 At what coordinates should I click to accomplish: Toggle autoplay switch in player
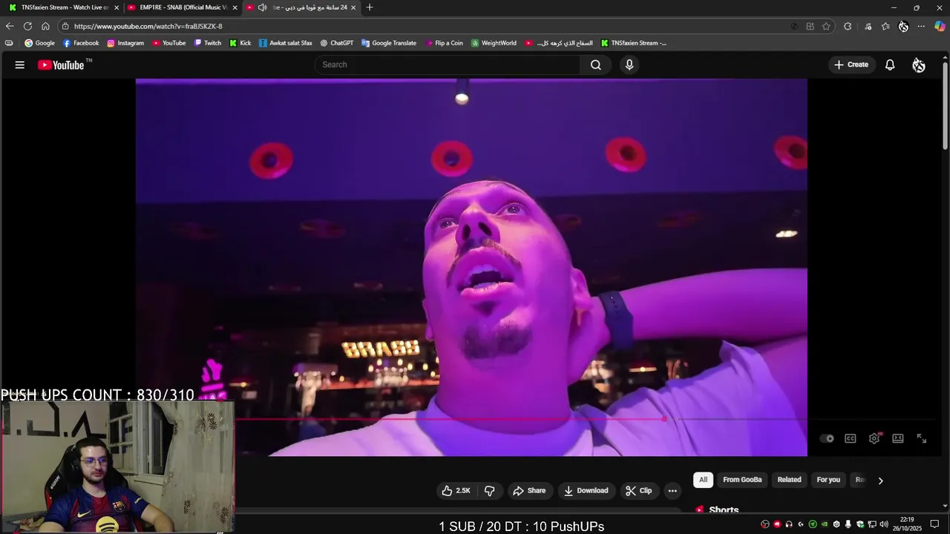coord(827,438)
